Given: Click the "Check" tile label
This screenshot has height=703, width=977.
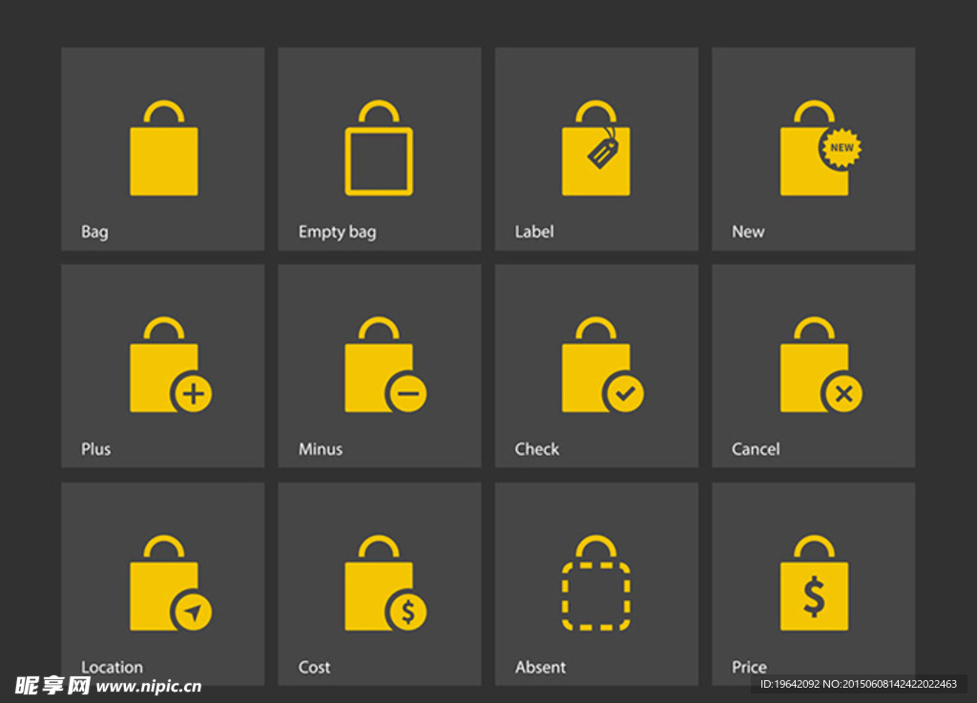Looking at the screenshot, I should [536, 449].
